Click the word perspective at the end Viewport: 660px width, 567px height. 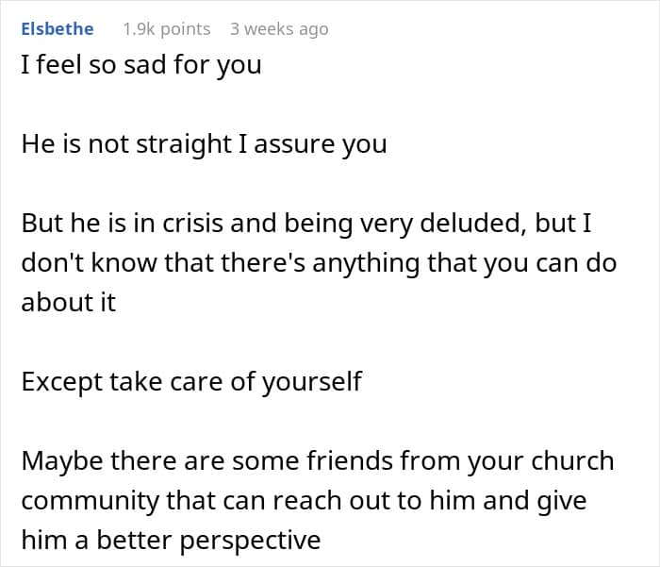click(x=251, y=542)
